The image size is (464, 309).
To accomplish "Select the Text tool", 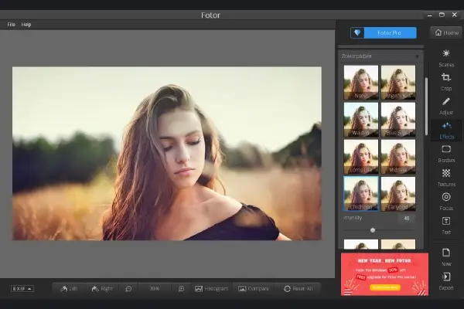I will click(446, 226).
